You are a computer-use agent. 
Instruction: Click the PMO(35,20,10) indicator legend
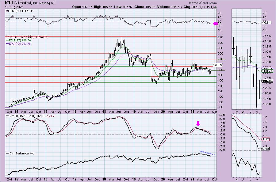pos(32,116)
